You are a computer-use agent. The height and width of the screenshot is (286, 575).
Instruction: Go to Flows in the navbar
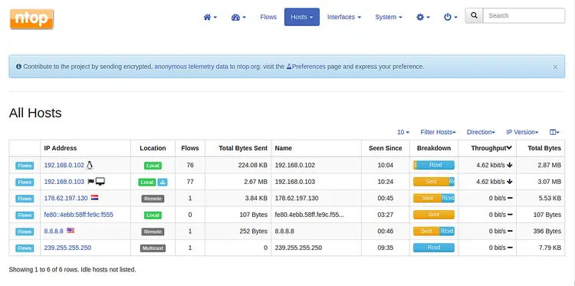(268, 17)
